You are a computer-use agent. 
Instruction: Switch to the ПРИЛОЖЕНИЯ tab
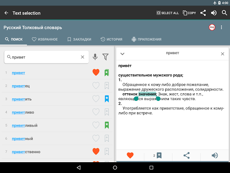coord(146,39)
